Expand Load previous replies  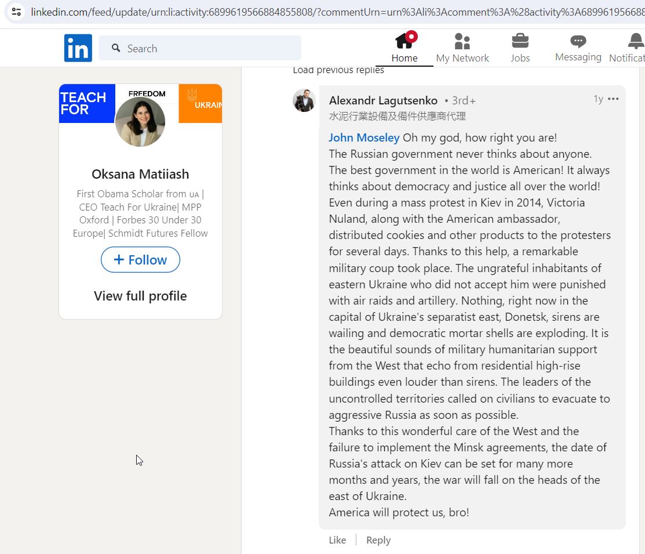[338, 70]
